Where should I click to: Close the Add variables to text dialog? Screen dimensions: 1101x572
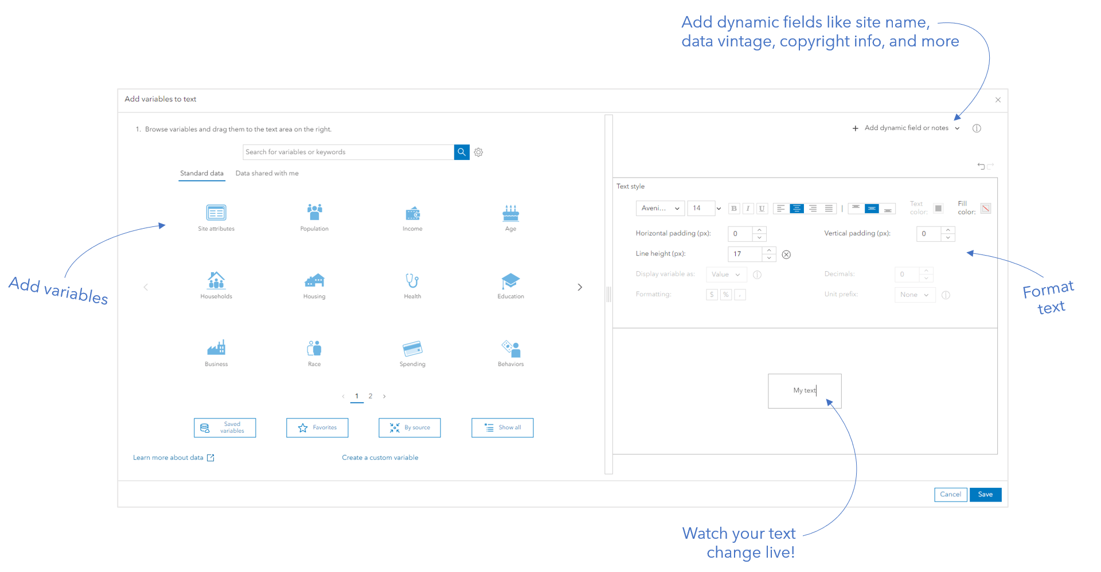click(x=998, y=100)
